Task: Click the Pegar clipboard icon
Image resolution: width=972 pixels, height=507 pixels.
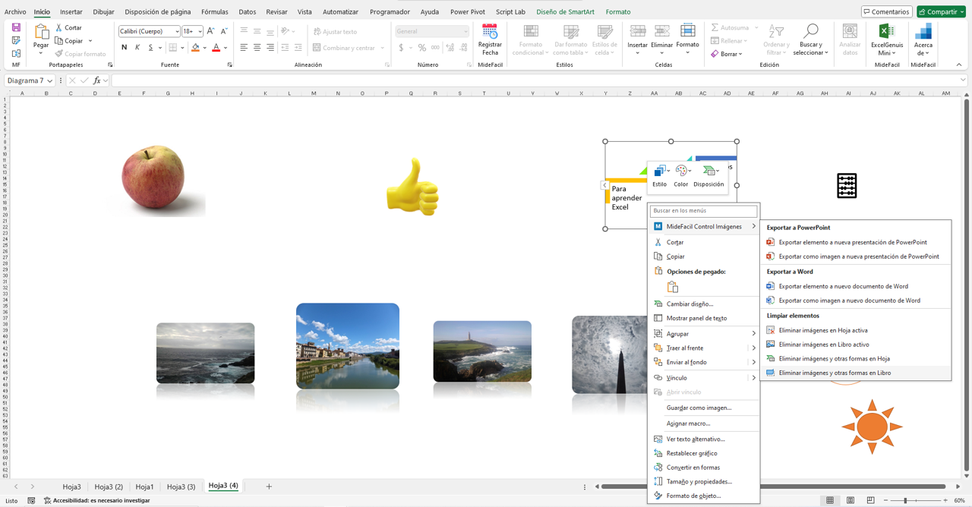Action: 41,32
